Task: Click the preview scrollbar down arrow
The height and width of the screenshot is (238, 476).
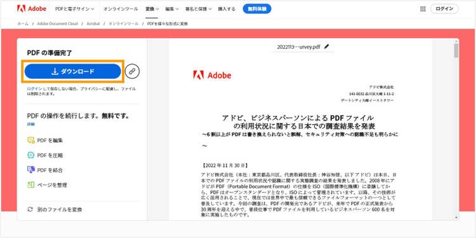Action: pyautogui.click(x=456, y=218)
